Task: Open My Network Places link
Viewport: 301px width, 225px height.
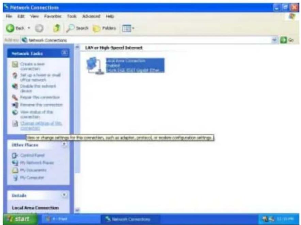Action: click(x=37, y=163)
